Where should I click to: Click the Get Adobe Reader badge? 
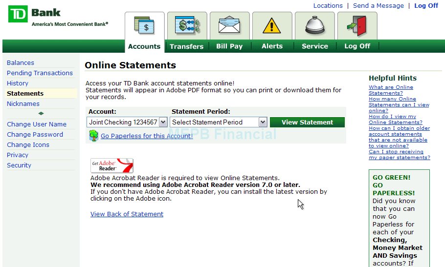pos(112,165)
